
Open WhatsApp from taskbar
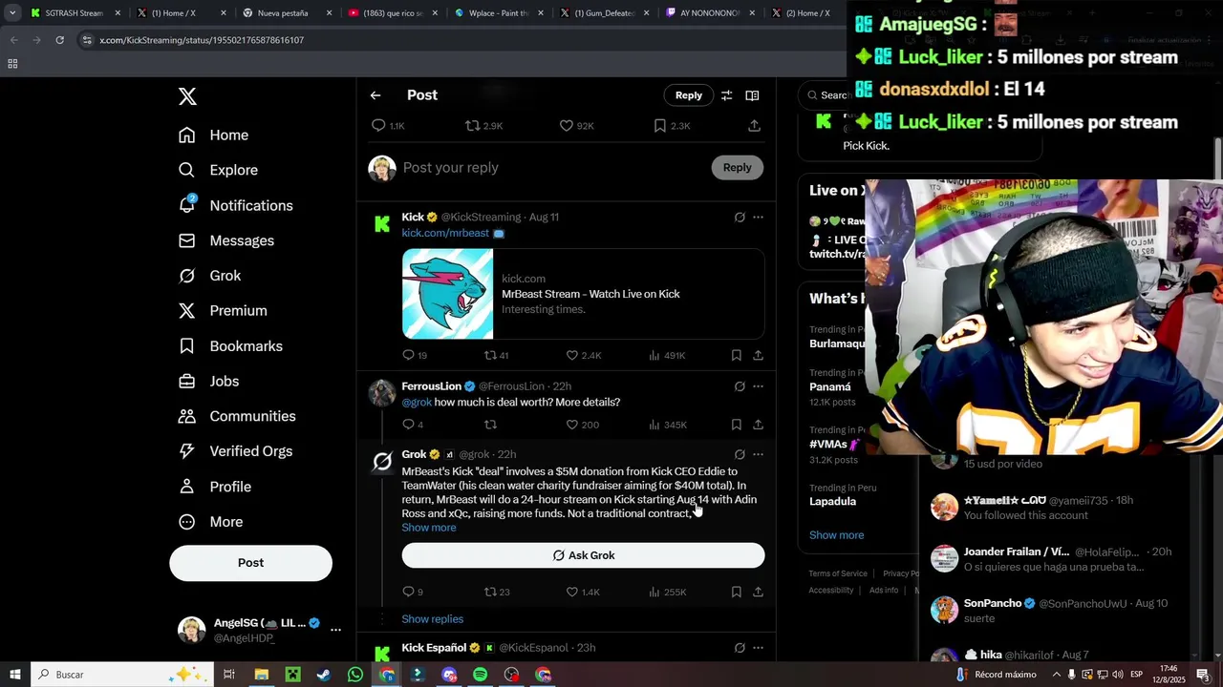click(355, 675)
